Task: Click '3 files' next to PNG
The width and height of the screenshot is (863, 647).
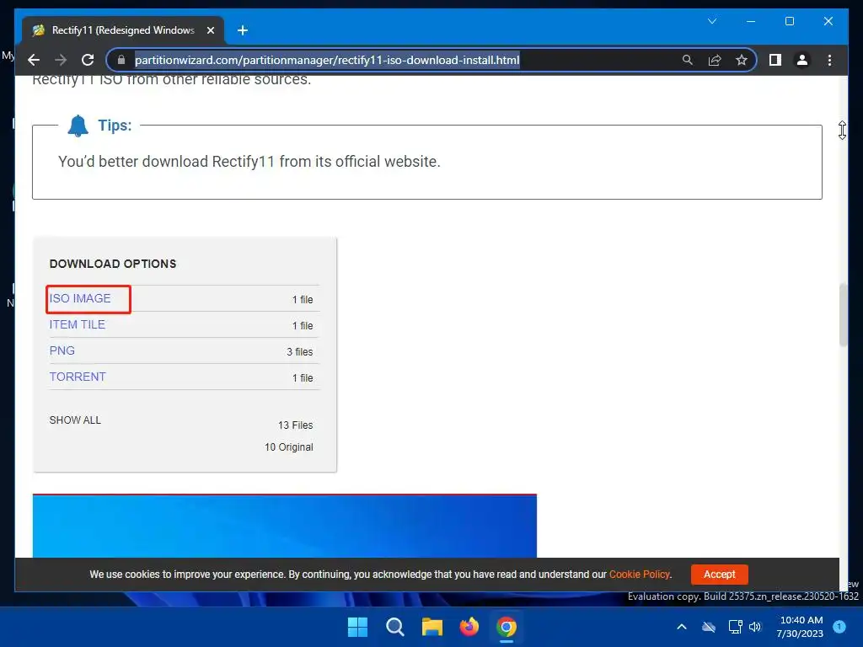Action: pyautogui.click(x=299, y=352)
